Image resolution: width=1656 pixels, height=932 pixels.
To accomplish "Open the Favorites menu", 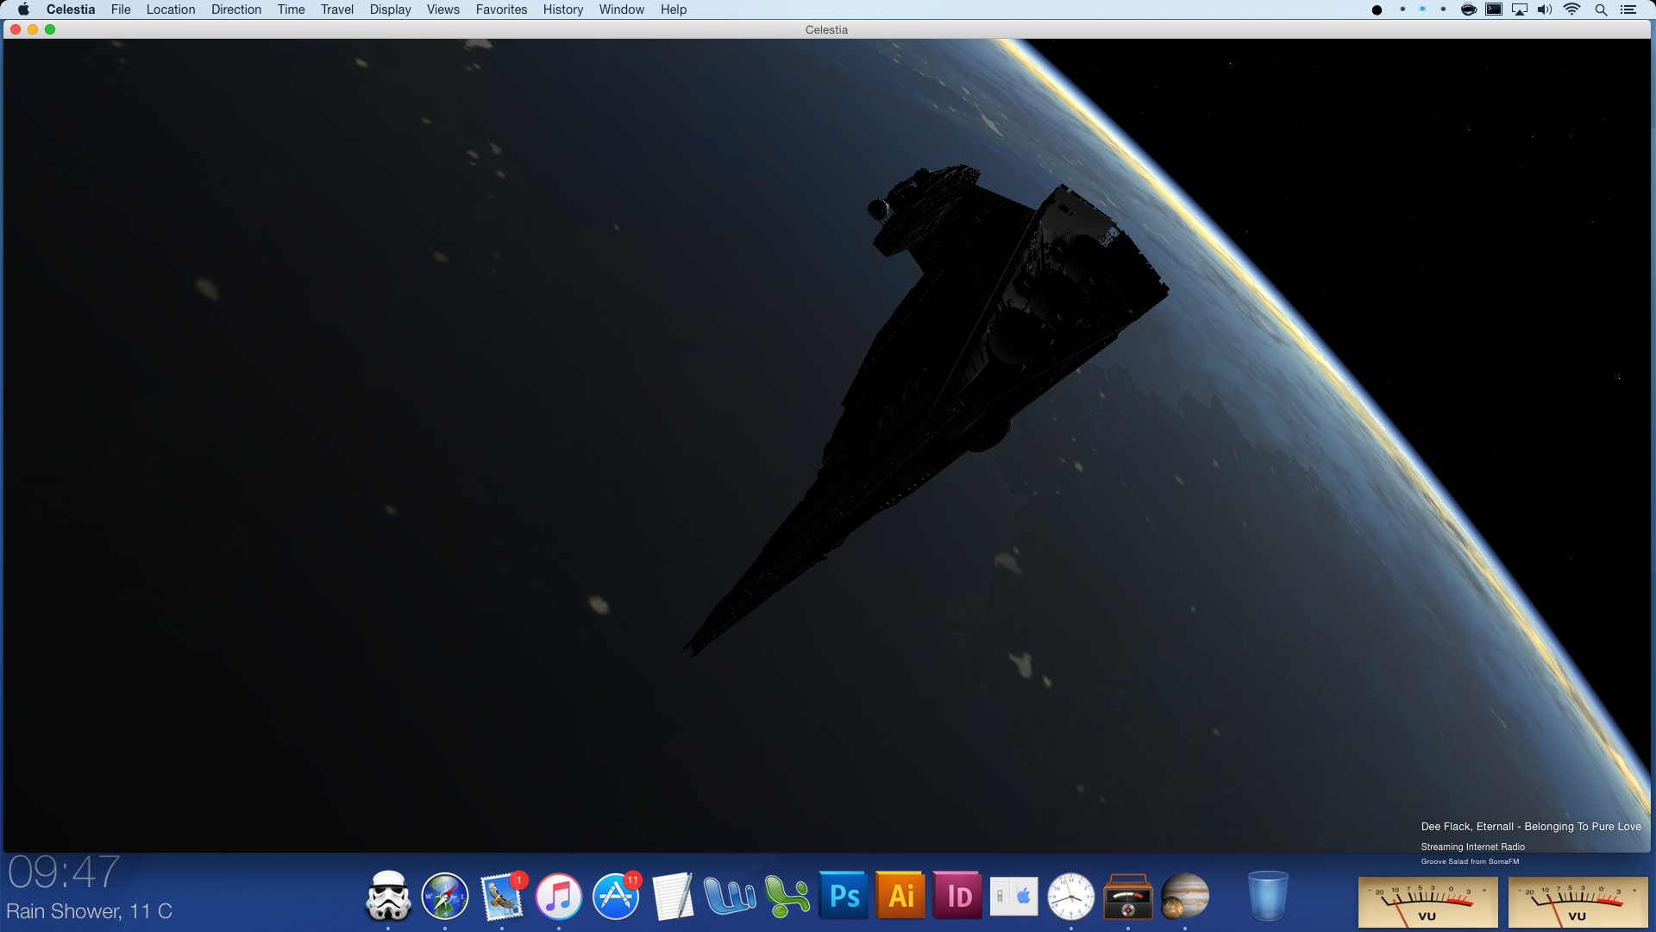I will [x=502, y=9].
